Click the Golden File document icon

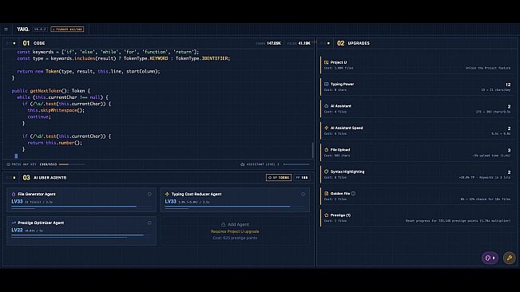tap(327, 193)
